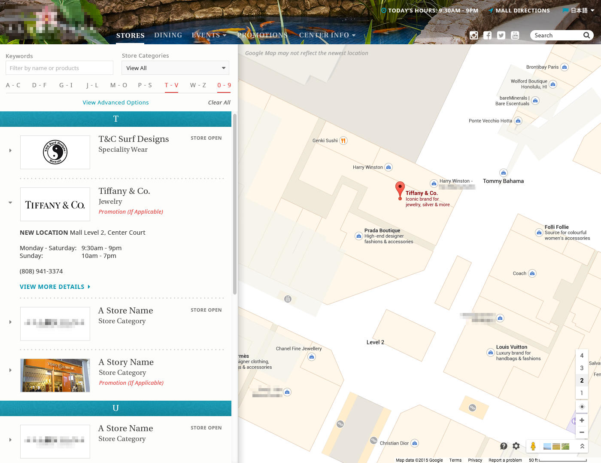Expand A Store Name under U
The width and height of the screenshot is (601, 463).
click(10, 440)
